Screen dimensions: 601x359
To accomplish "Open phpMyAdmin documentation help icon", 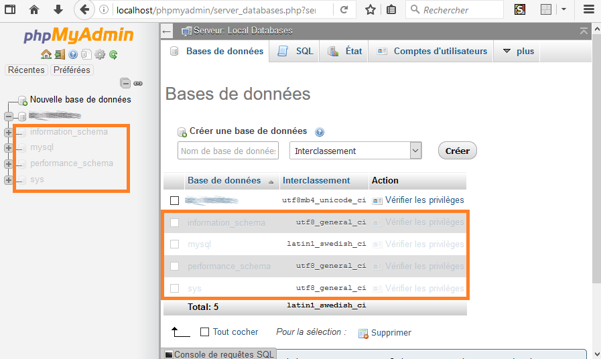I will click(73, 54).
